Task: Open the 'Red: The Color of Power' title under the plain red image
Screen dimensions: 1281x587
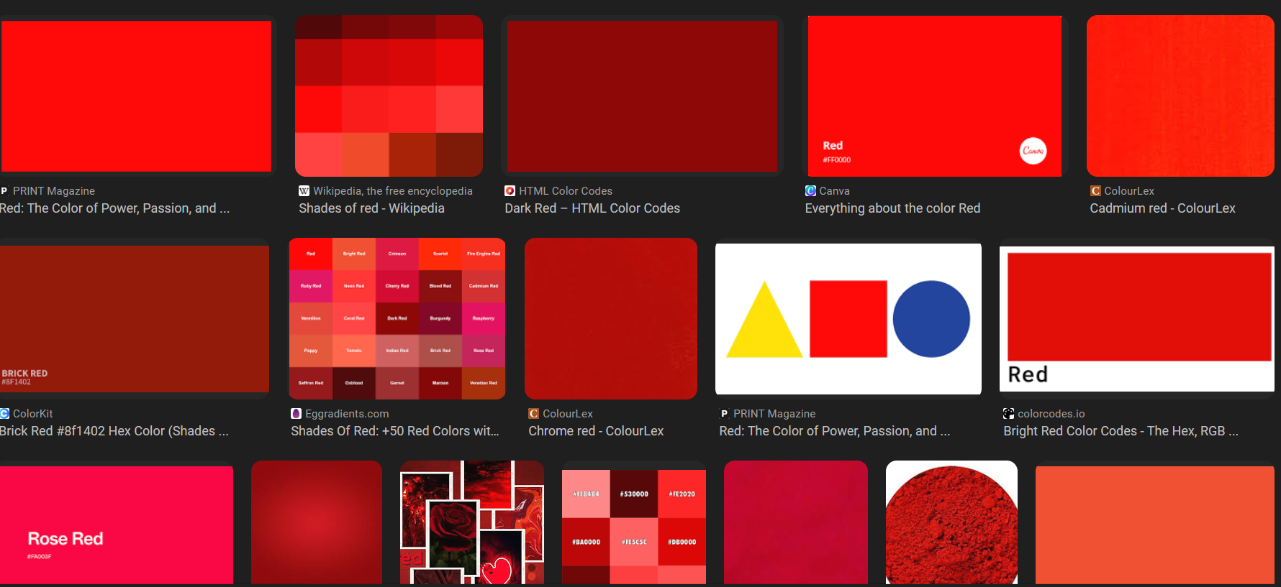Action: 115,208
